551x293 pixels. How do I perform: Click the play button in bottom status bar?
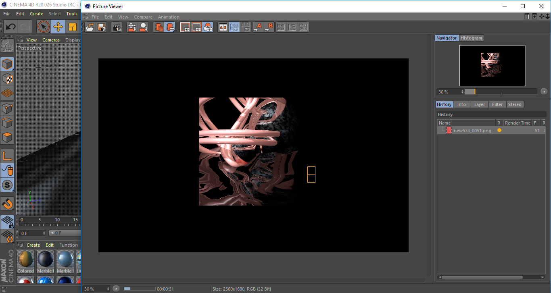[116, 289]
